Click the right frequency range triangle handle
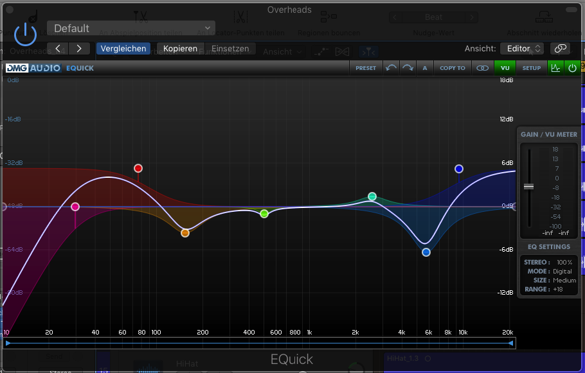Screen dimensions: 585x373 [511, 343]
